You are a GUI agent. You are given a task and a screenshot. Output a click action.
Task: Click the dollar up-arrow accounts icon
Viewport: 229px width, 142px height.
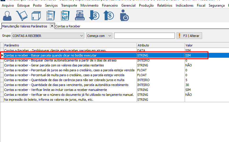pos(109,16)
